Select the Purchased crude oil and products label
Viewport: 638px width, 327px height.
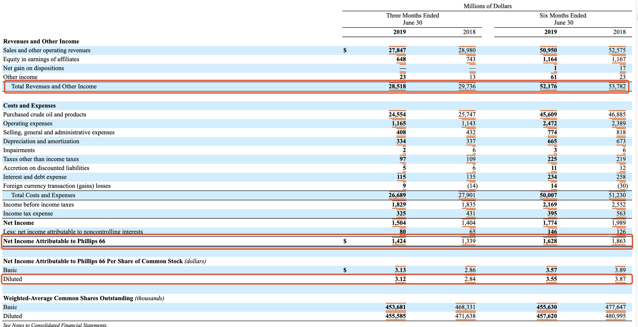click(45, 115)
